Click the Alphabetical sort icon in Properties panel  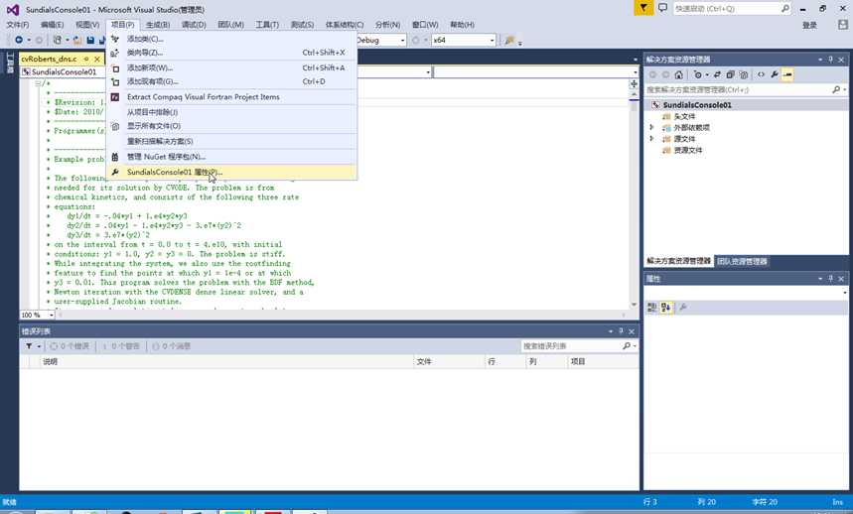click(665, 308)
